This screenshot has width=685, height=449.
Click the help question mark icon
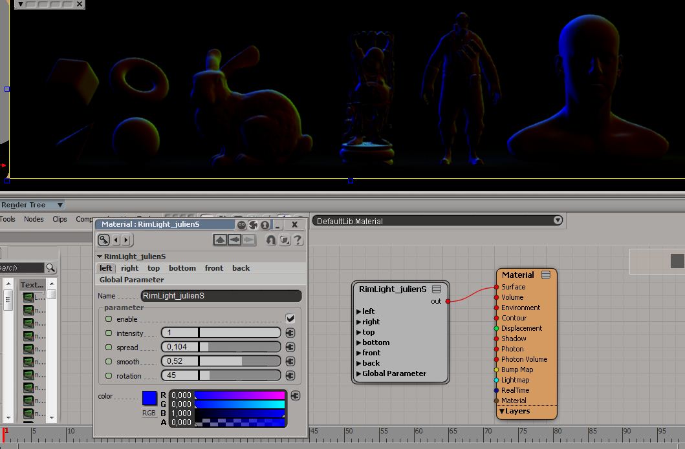pos(298,240)
